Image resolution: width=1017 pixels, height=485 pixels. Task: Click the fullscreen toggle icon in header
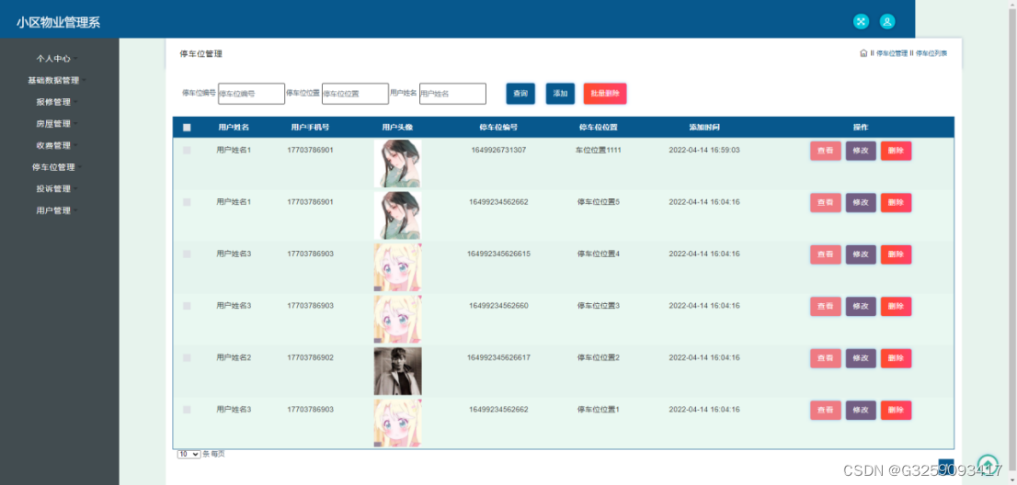(861, 21)
